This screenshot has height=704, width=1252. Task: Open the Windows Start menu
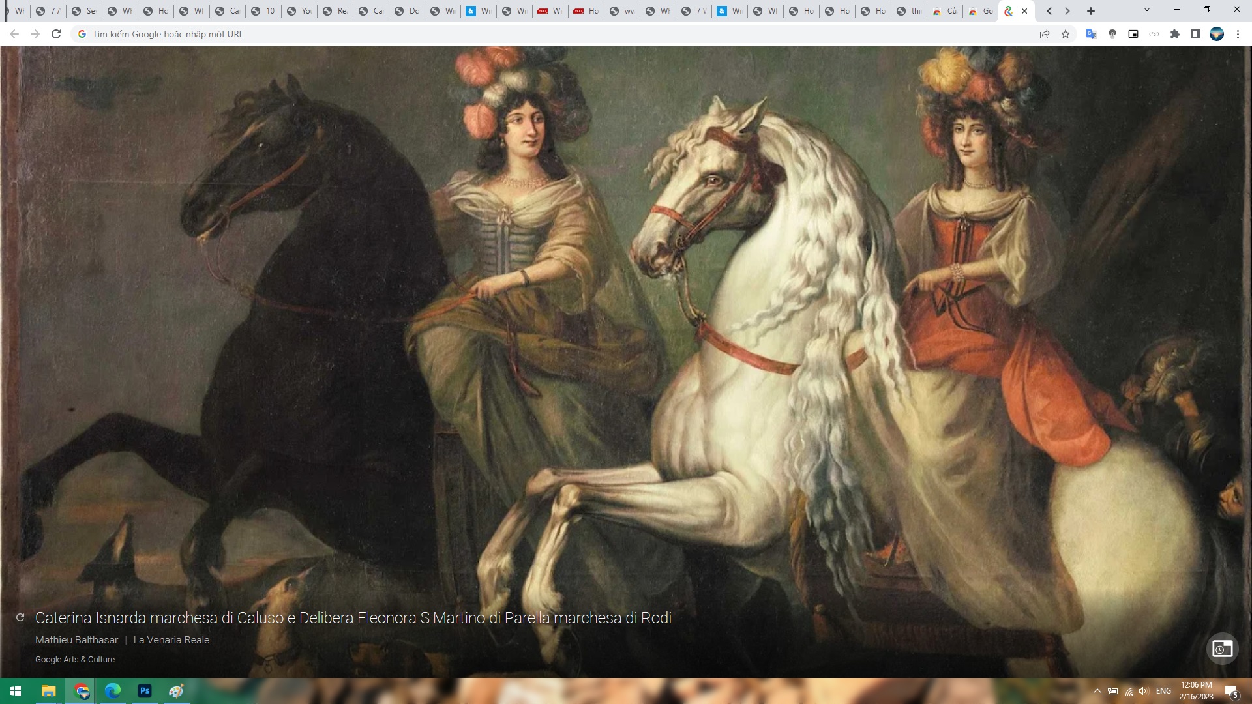16,691
